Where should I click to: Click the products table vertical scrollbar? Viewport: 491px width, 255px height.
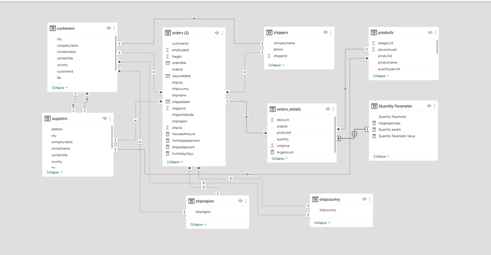click(437, 47)
